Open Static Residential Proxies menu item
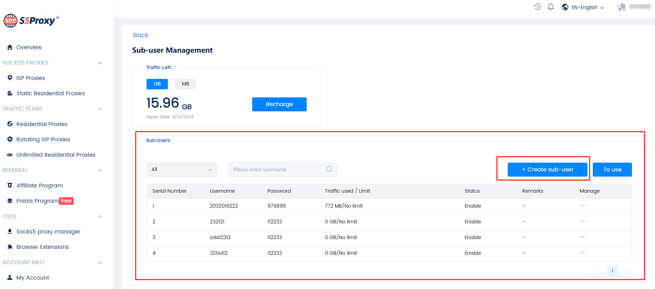 point(51,93)
